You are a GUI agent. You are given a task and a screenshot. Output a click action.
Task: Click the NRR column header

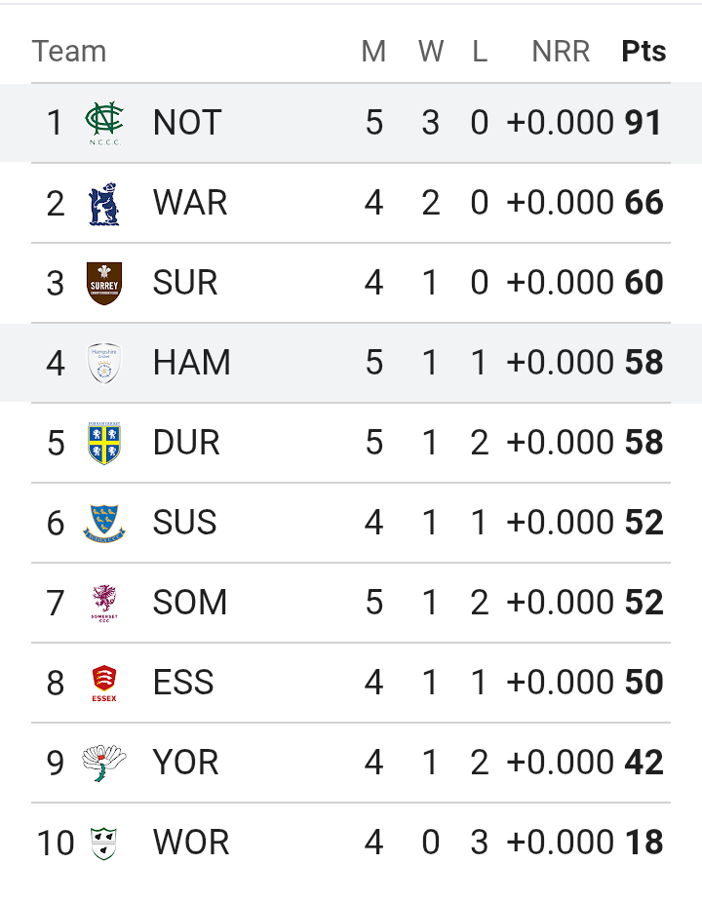(x=561, y=52)
